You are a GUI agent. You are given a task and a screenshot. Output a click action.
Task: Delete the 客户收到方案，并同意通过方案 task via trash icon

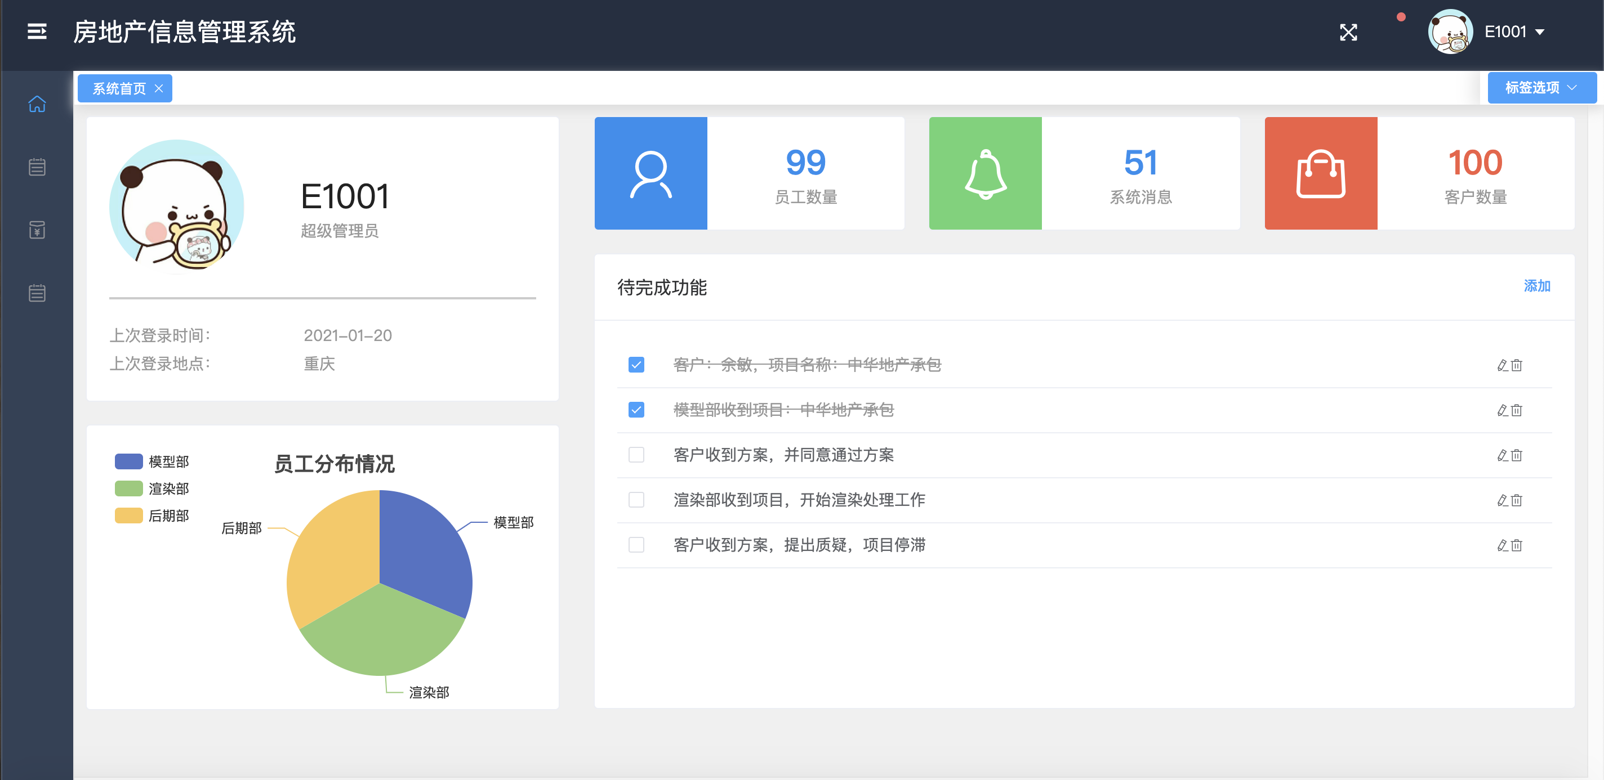point(1517,455)
